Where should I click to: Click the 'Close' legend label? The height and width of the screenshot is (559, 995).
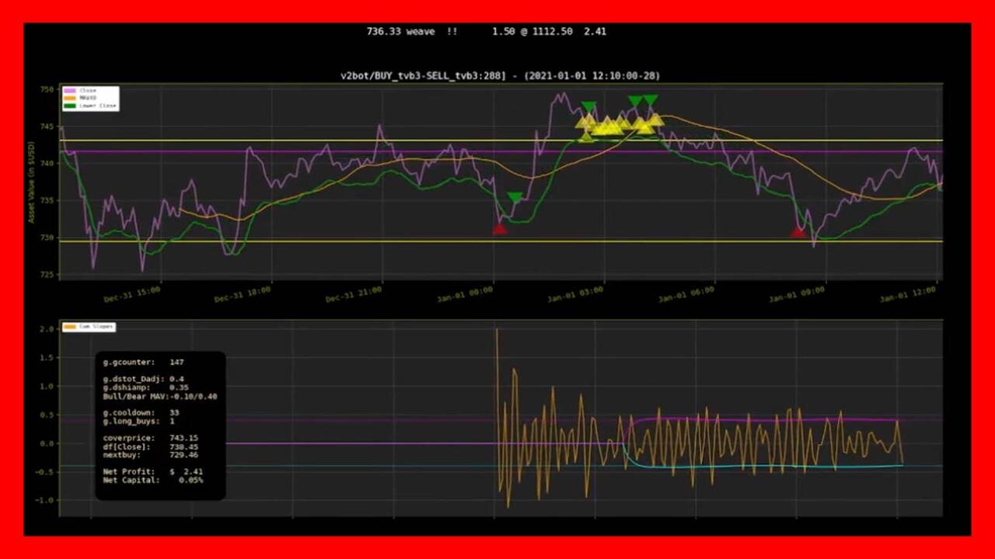coord(87,91)
